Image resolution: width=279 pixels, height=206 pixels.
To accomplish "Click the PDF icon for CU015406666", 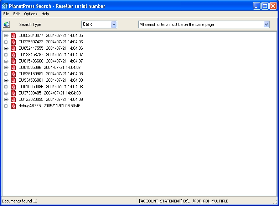I will click(14, 61).
